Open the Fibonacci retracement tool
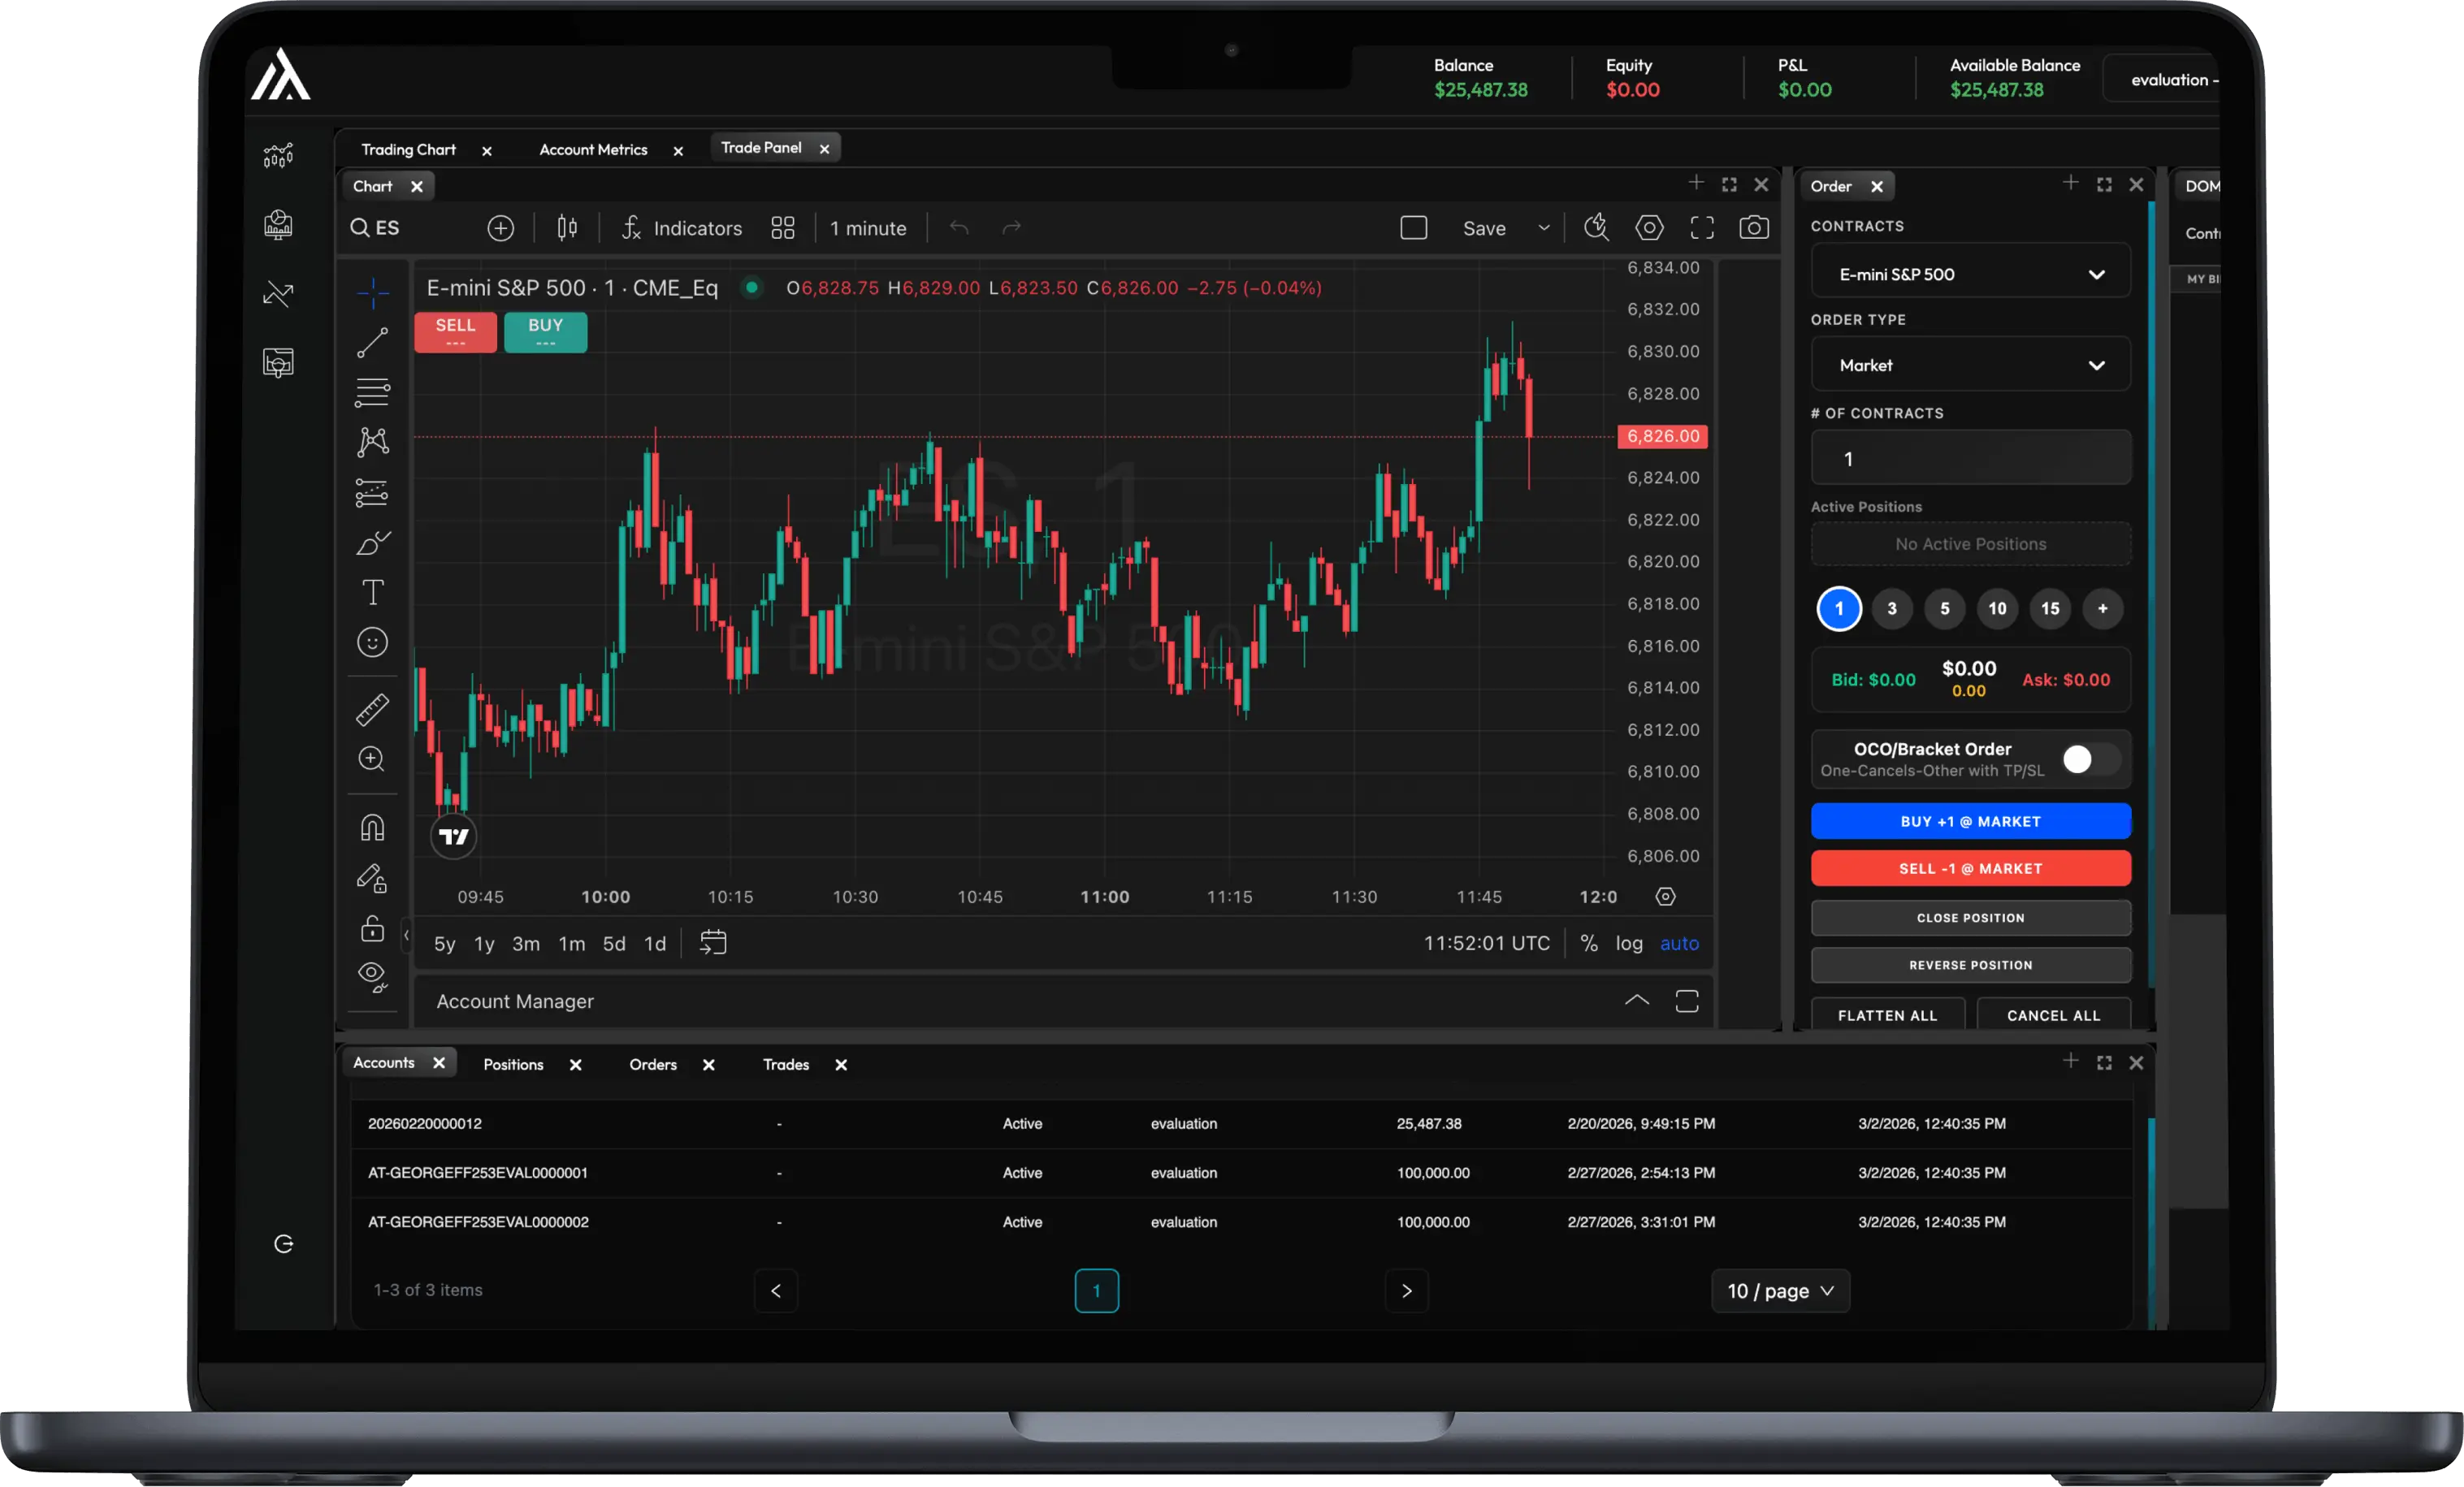Image resolution: width=2464 pixels, height=1487 pixels. [x=373, y=392]
